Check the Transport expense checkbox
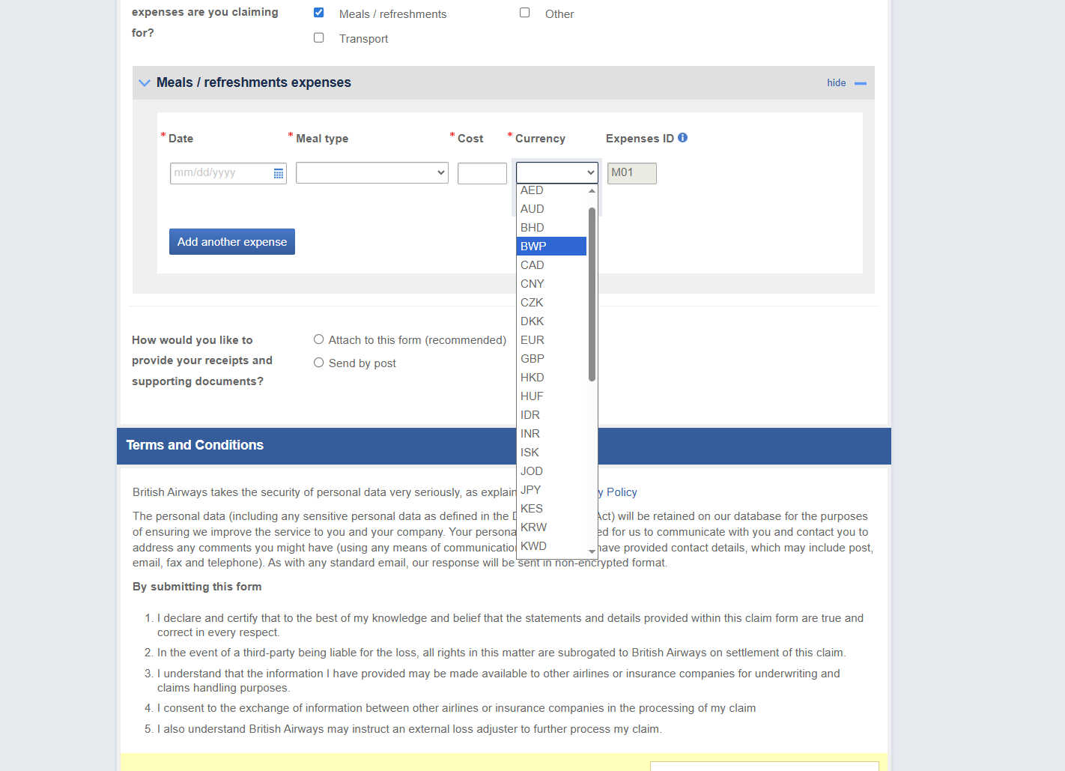 (319, 38)
